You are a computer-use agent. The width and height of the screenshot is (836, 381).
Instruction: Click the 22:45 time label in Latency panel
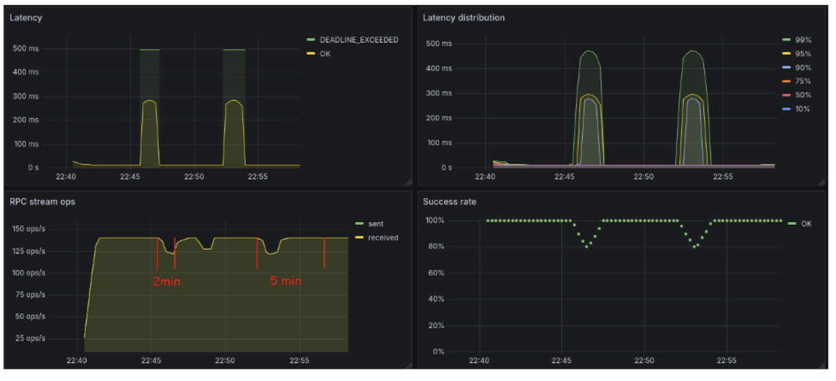[130, 176]
